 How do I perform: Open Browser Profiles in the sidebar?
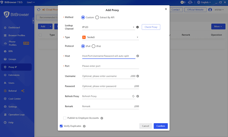16,35
